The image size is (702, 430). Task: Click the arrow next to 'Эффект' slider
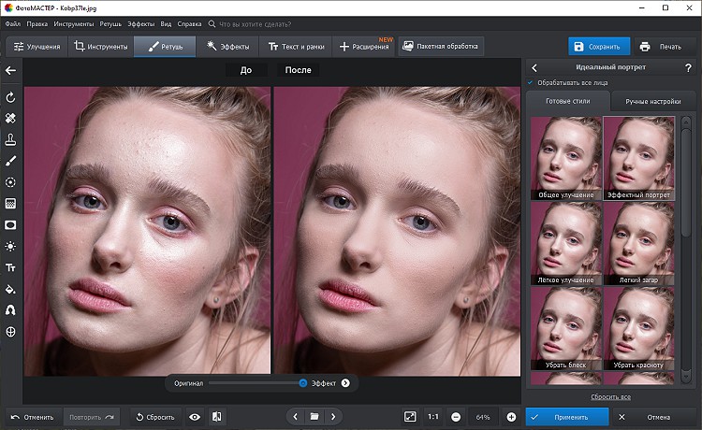tap(345, 382)
